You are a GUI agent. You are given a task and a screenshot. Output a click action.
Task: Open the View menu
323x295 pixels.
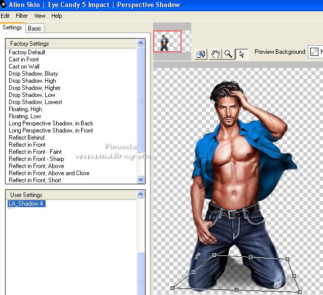[40, 16]
